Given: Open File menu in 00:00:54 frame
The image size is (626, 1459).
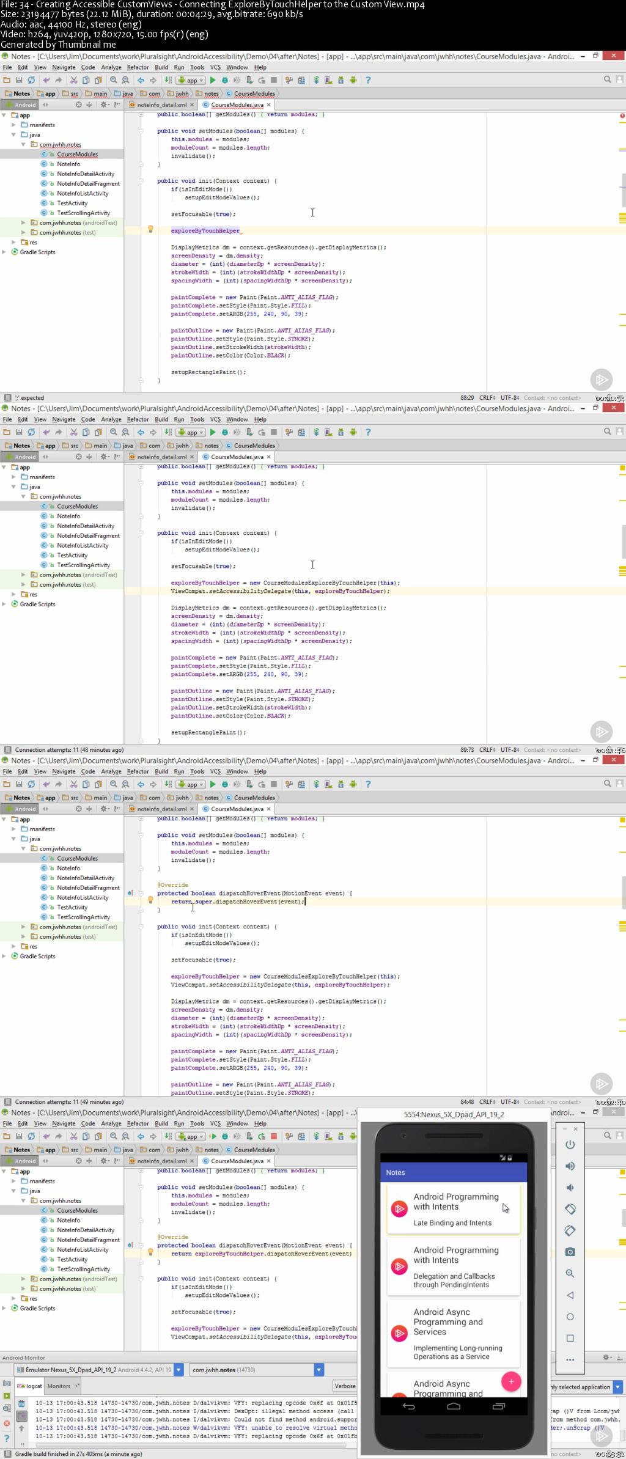Looking at the screenshot, I should coord(7,67).
